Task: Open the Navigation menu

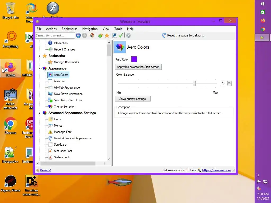Action: point(90,29)
